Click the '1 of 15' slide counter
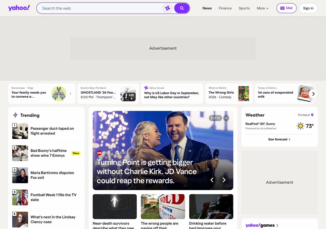This screenshot has width=326, height=229. click(215, 118)
